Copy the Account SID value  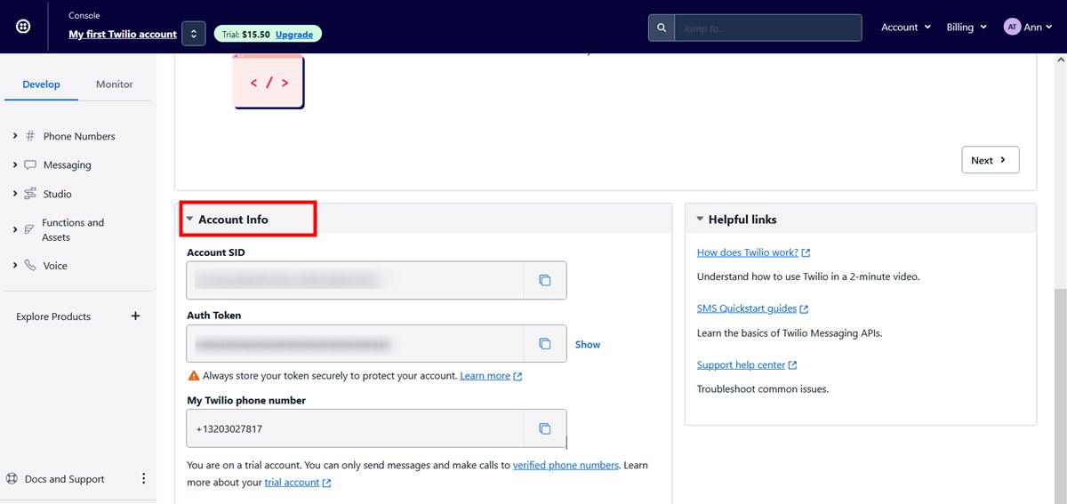545,280
